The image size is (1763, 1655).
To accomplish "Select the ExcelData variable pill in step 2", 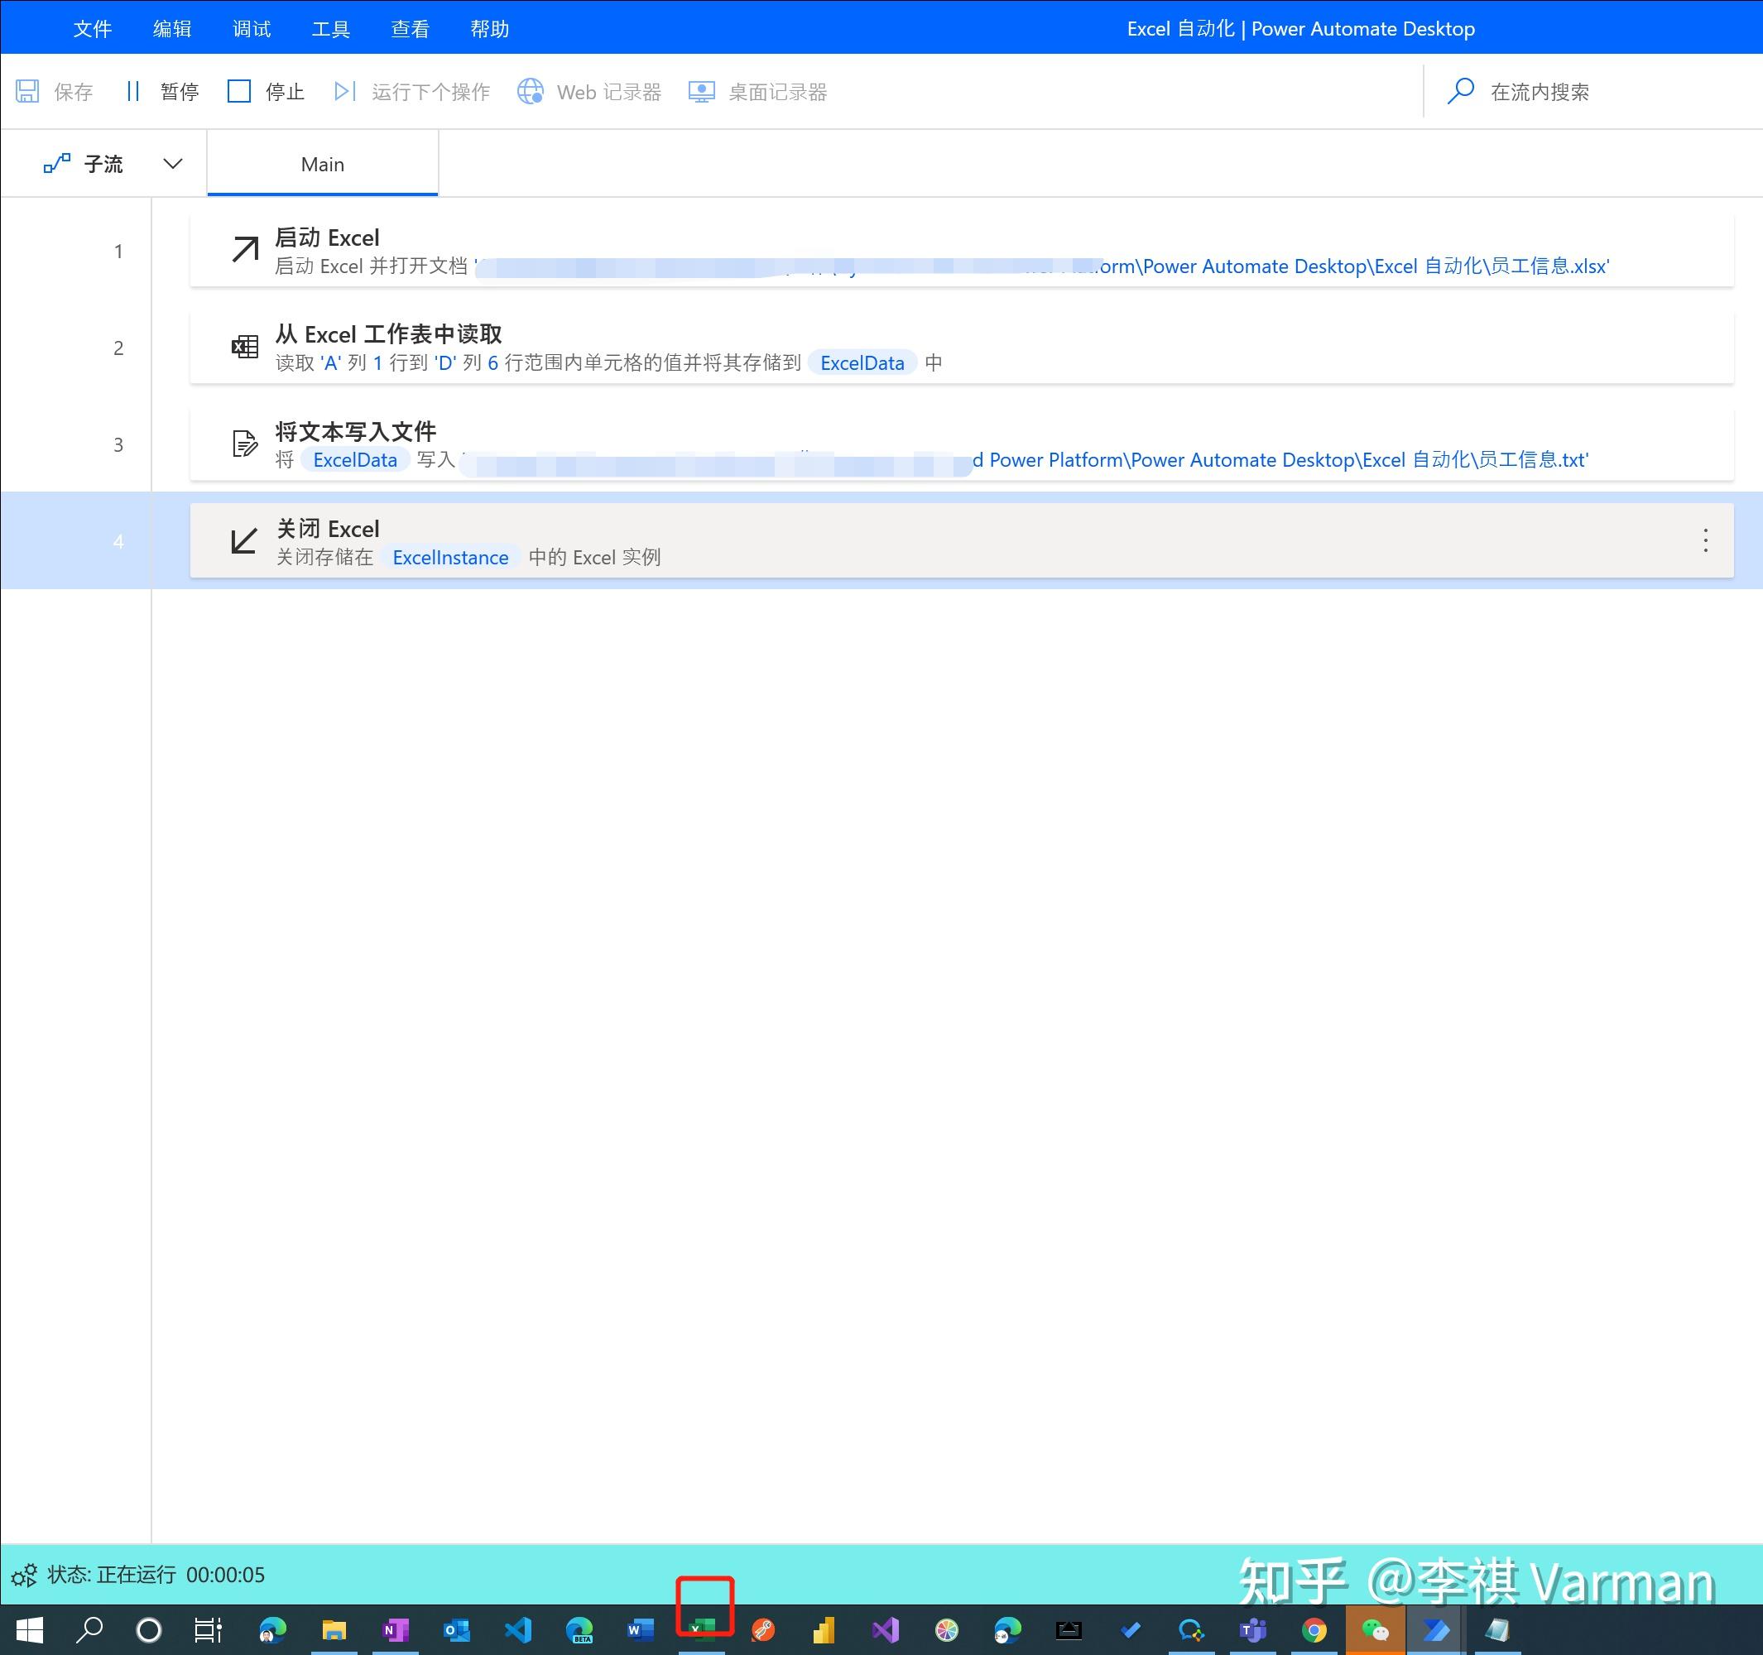I will click(861, 362).
